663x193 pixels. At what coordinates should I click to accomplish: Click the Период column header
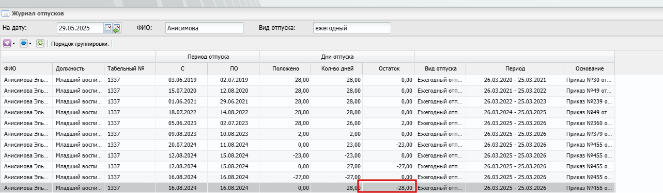point(515,68)
